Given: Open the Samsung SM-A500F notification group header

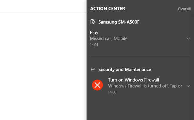Looking at the screenshot, I should (119, 22).
